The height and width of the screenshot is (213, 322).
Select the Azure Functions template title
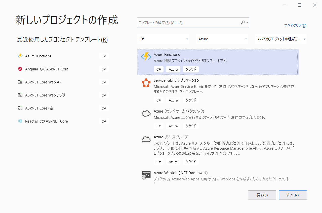167,55
